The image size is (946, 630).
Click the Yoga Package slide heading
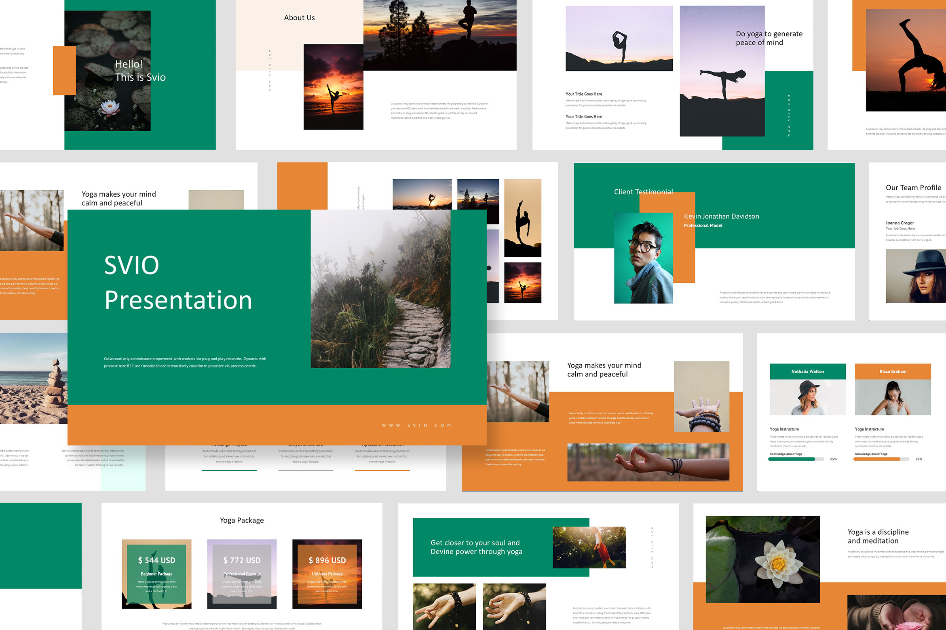pos(242,520)
